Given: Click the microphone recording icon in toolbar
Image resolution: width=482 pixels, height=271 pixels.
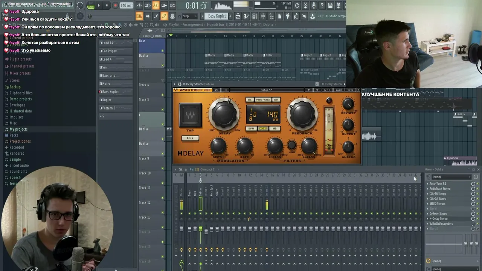Looking at the screenshot, I should (314, 6).
